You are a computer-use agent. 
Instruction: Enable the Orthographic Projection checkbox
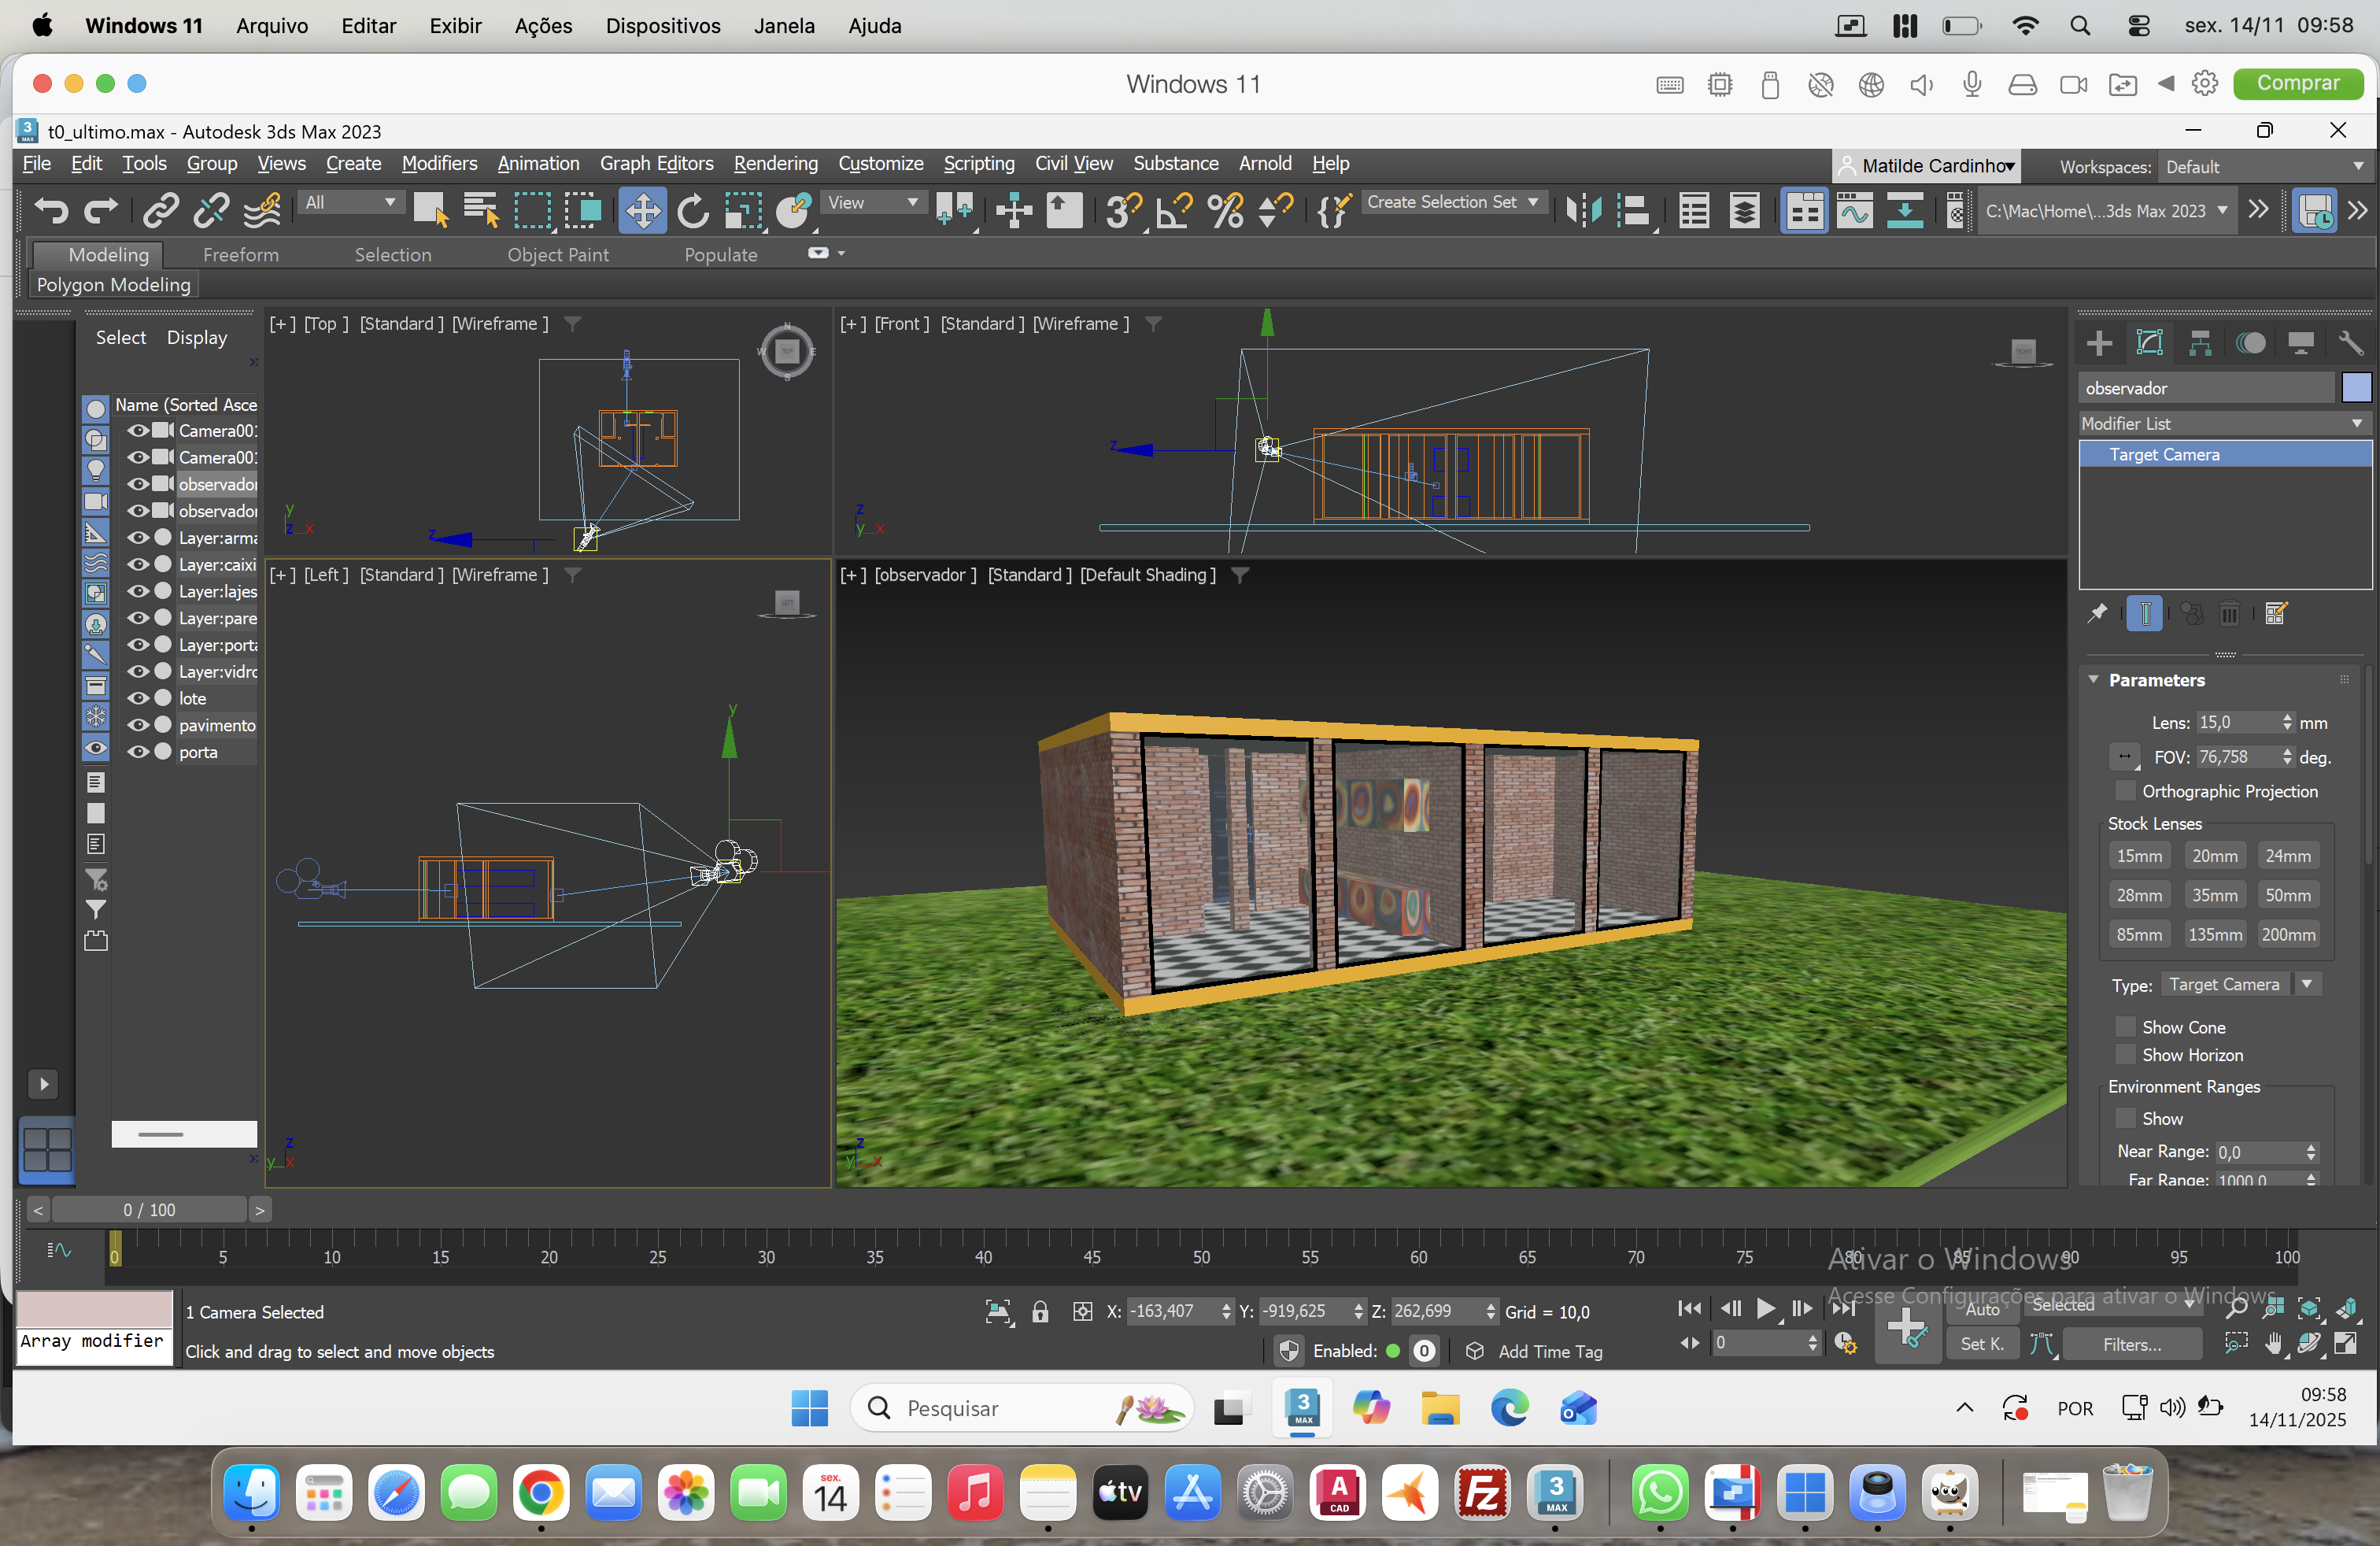2126,791
